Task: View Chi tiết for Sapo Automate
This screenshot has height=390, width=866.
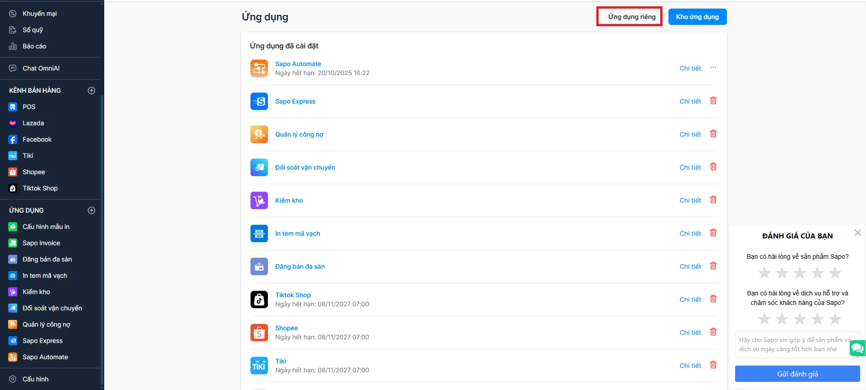Action: coord(690,68)
